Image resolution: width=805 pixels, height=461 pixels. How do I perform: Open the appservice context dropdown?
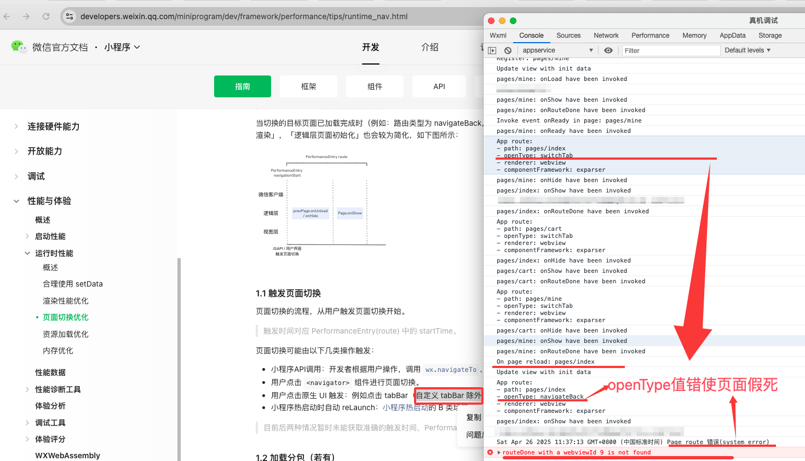(x=557, y=50)
